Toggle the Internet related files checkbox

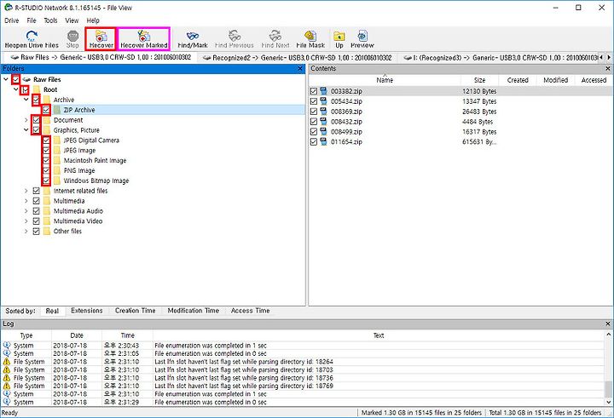pos(37,191)
